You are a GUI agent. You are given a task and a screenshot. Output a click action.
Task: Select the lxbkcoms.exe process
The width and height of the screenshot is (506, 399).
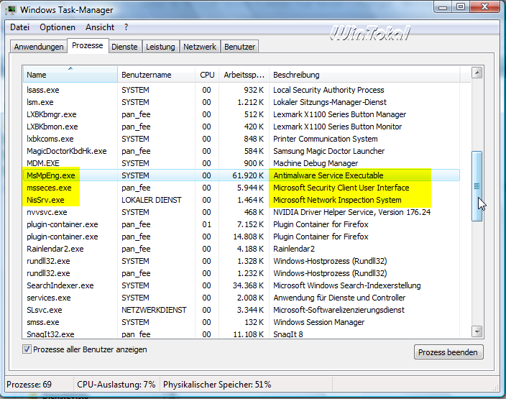[241, 139]
